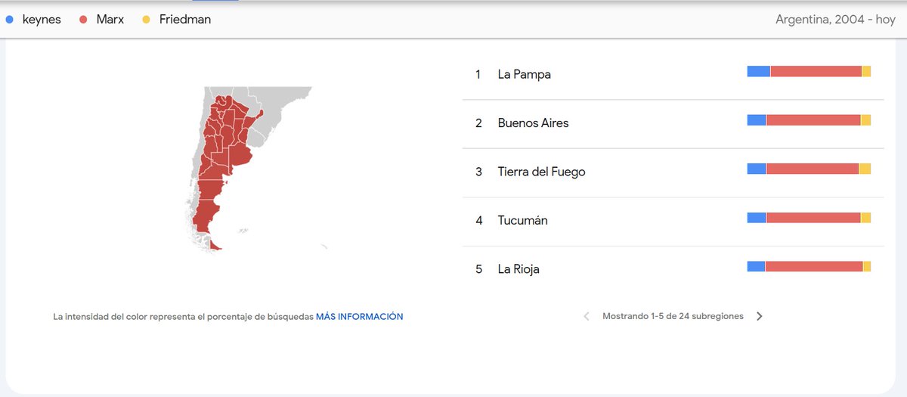This screenshot has height=397, width=907.
Task: Click the Marx legend label
Action: pyautogui.click(x=110, y=20)
